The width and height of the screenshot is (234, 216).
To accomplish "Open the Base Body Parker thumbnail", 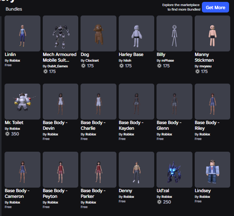I will pos(99,170).
